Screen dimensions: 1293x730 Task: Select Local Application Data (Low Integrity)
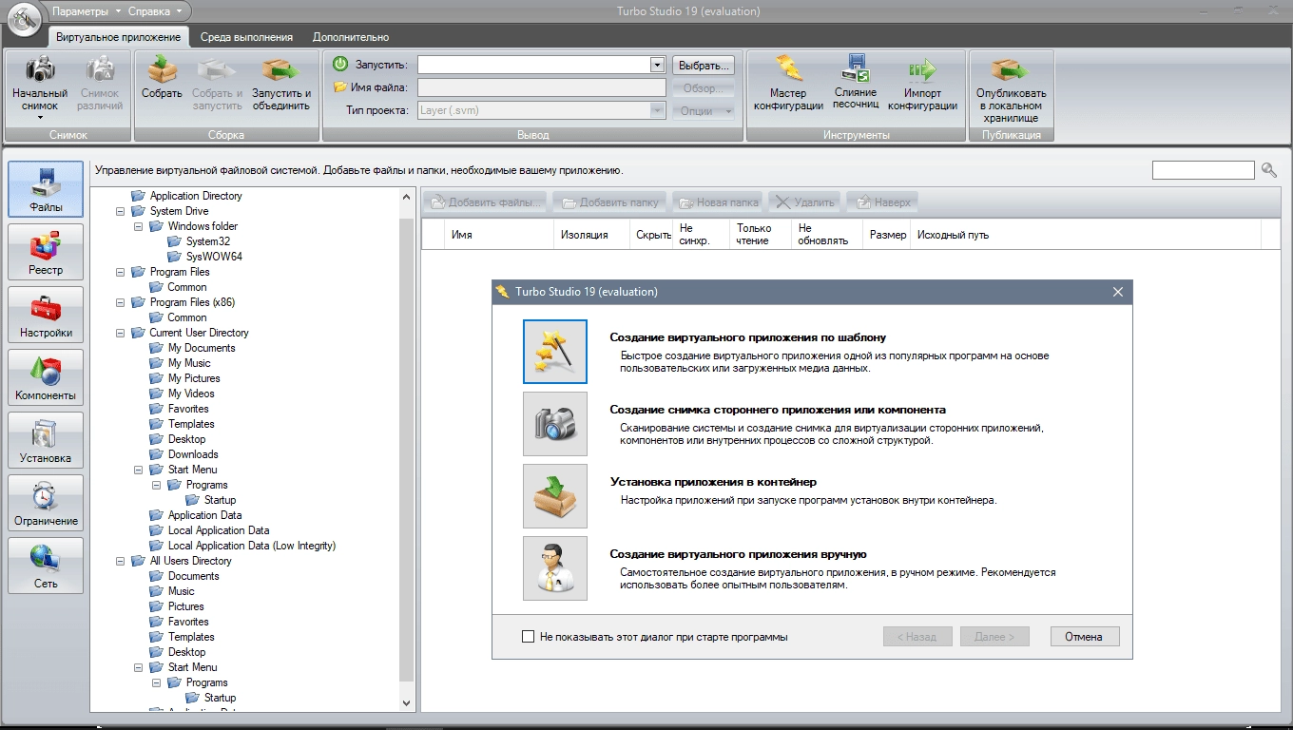click(x=252, y=546)
